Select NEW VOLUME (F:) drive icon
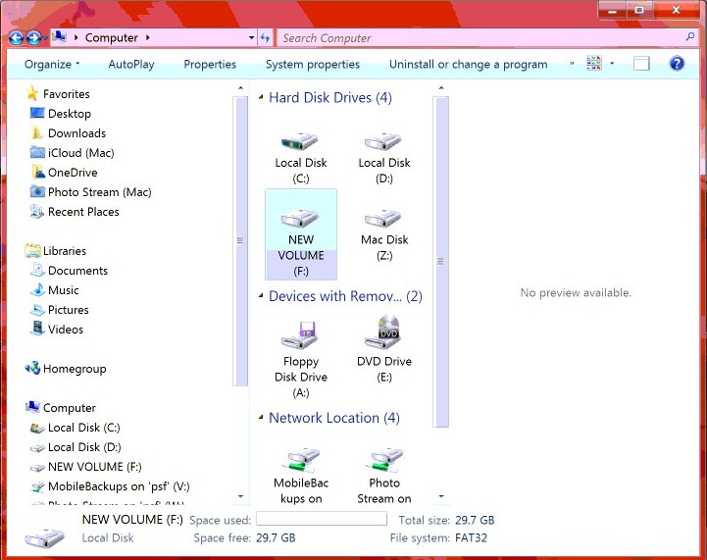 301,234
